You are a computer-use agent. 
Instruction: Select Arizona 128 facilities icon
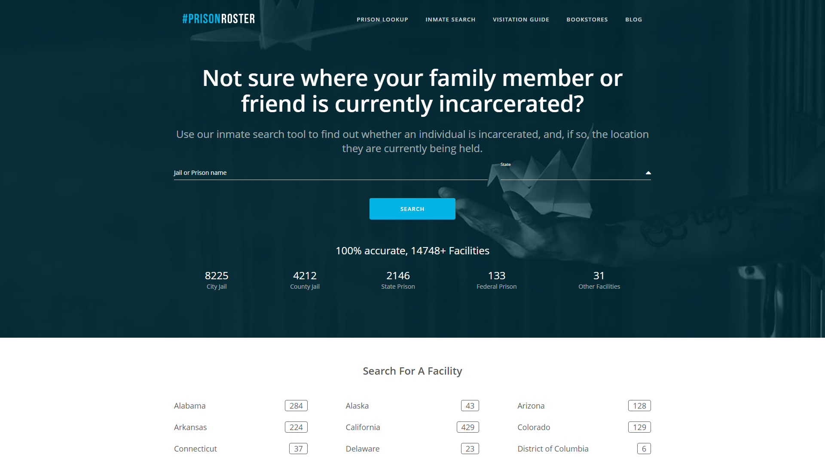click(x=639, y=406)
